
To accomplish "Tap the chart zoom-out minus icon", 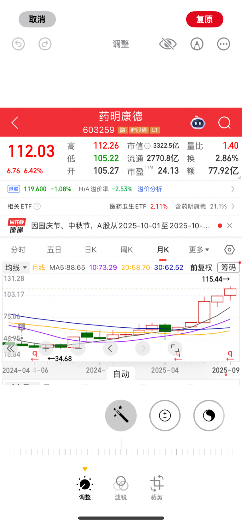I will [78, 348].
